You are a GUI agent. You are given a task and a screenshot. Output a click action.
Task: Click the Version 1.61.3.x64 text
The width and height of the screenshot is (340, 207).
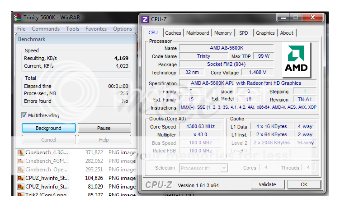pos(198,185)
